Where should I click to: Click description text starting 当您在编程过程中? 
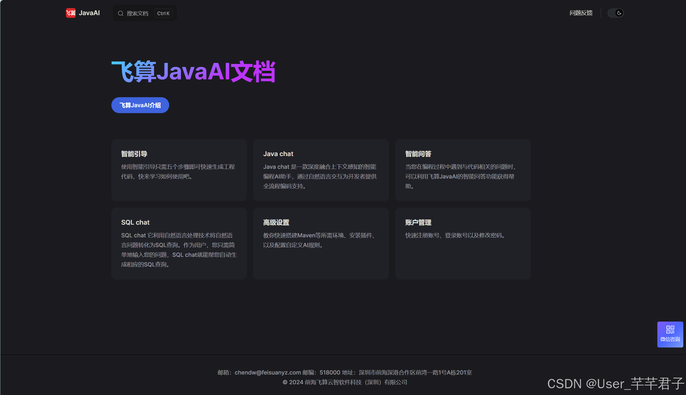pyautogui.click(x=460, y=177)
